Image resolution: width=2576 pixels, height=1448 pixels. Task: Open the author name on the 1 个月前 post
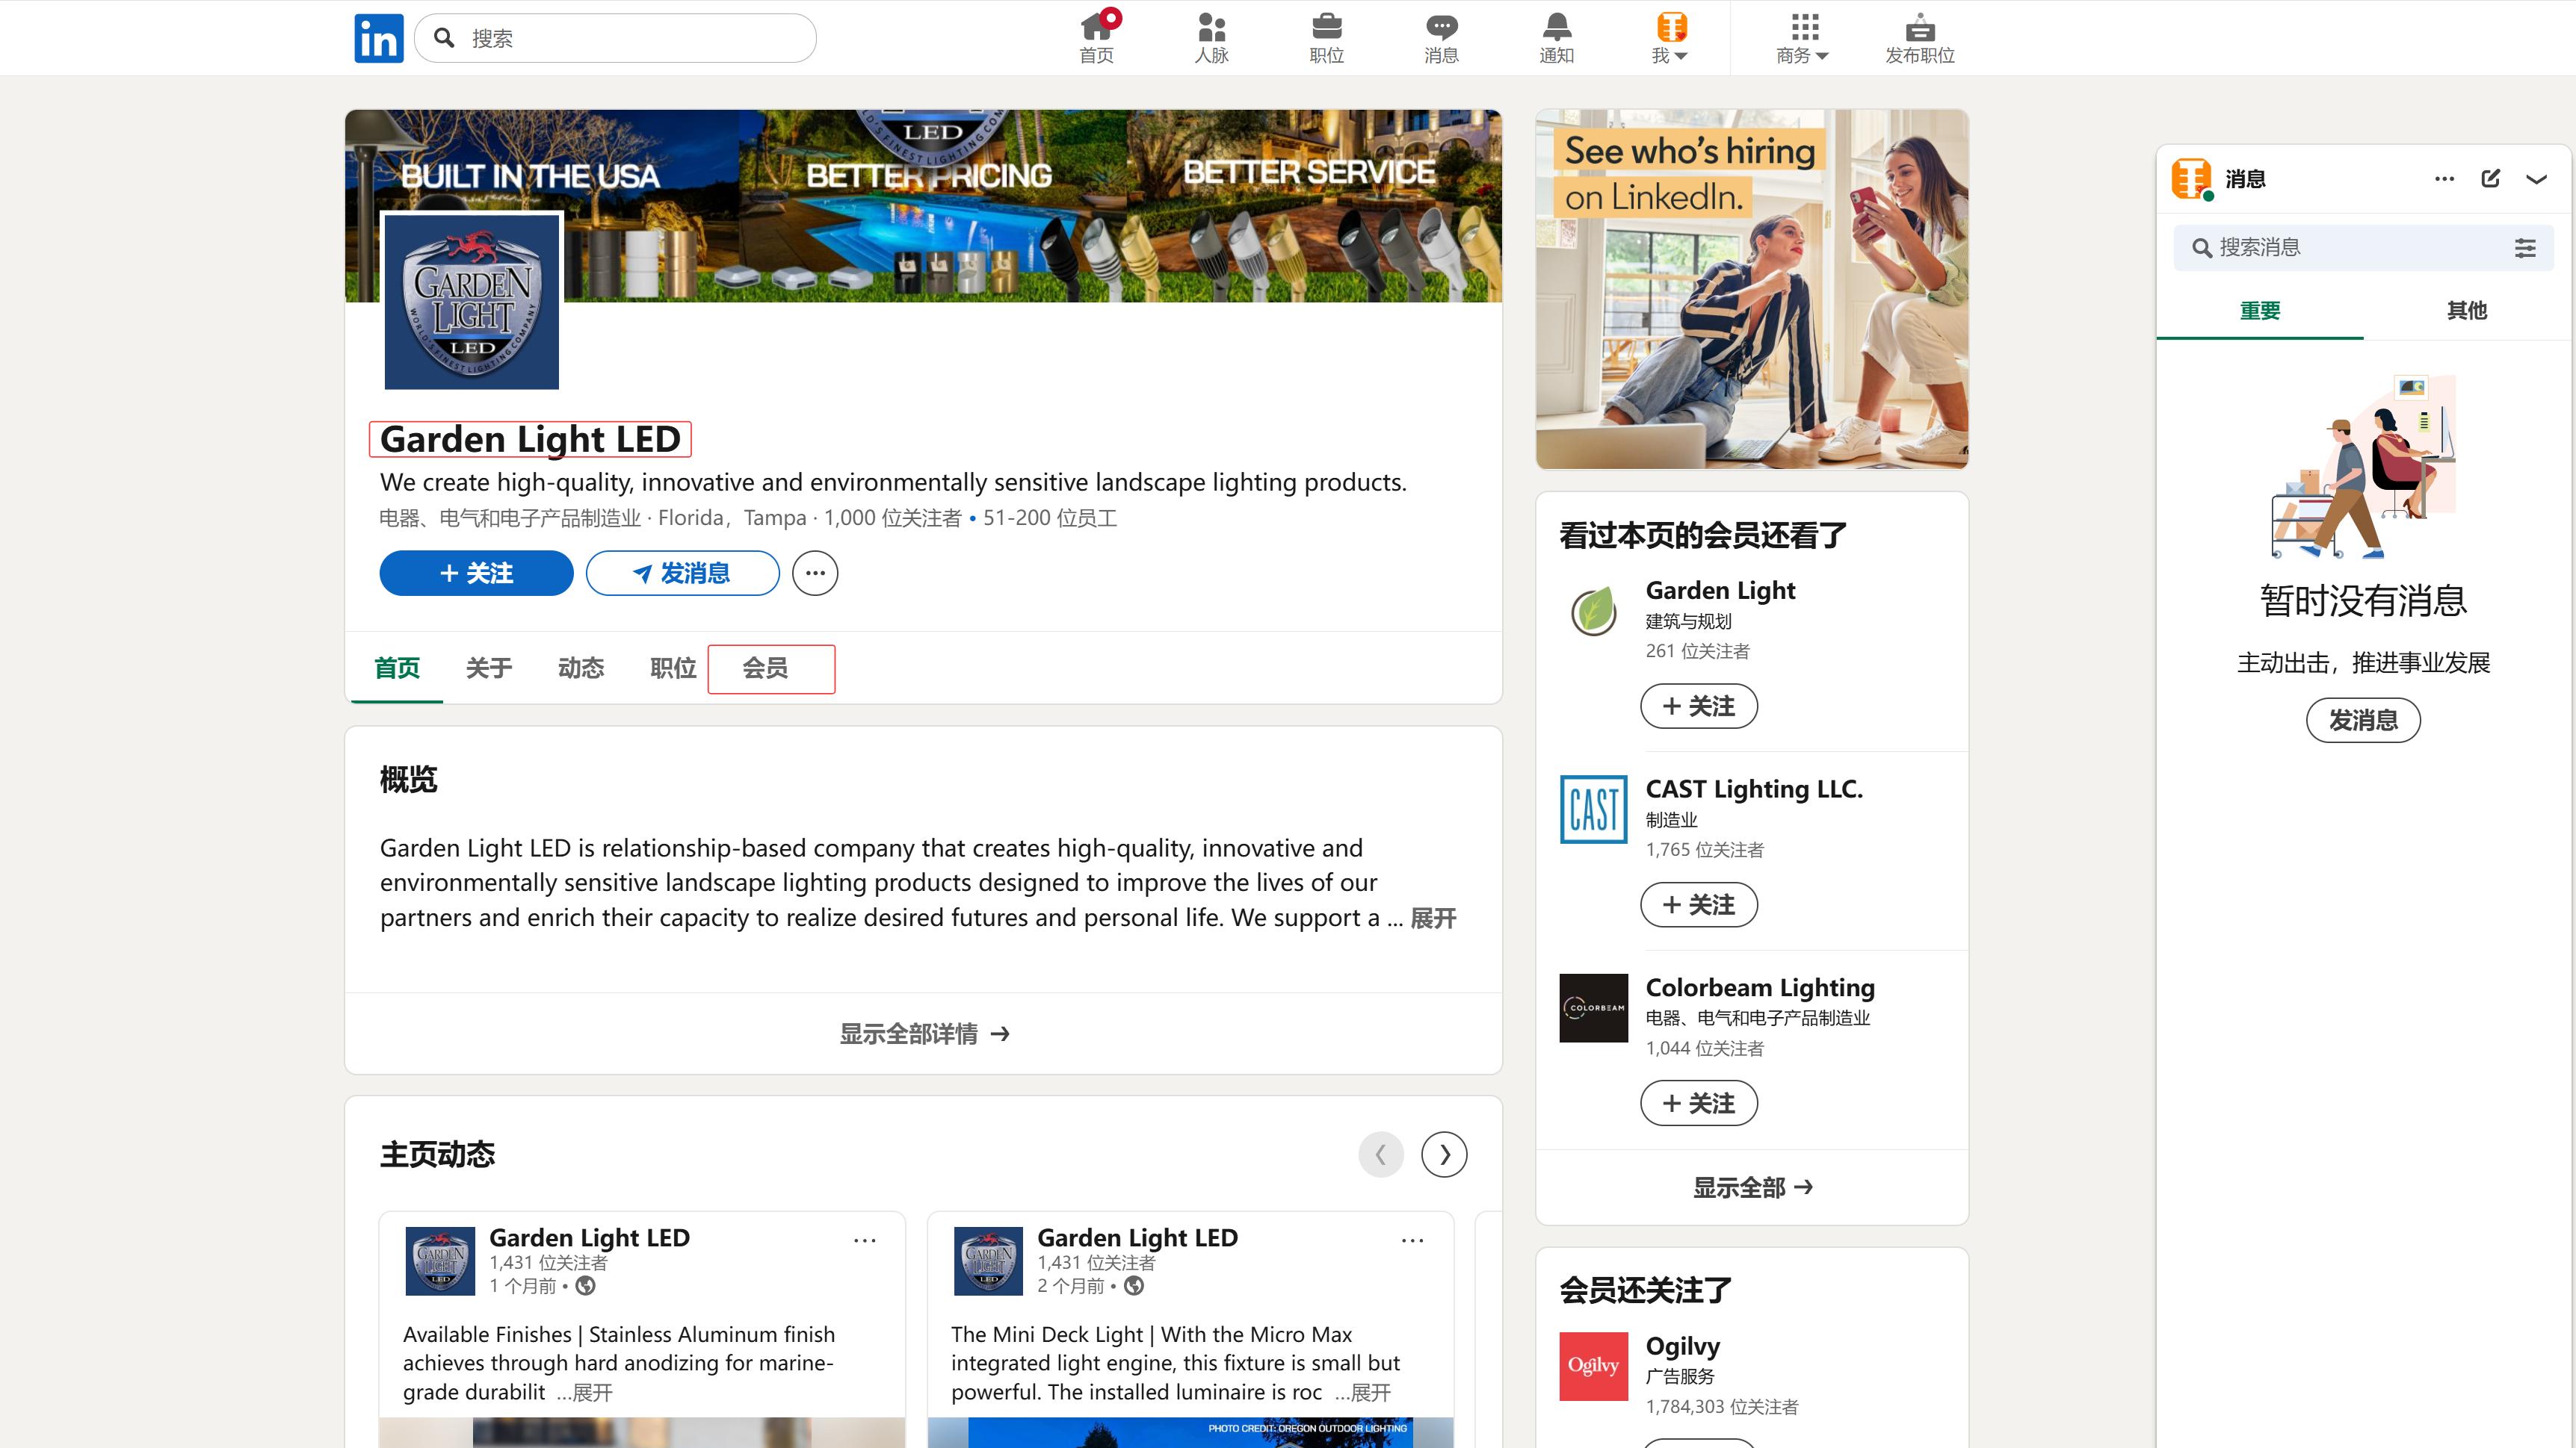(x=589, y=1237)
